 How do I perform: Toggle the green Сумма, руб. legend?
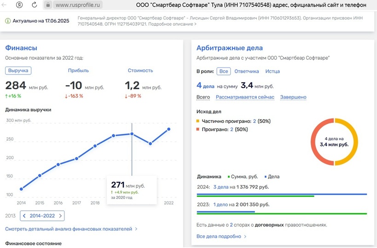click(243, 177)
